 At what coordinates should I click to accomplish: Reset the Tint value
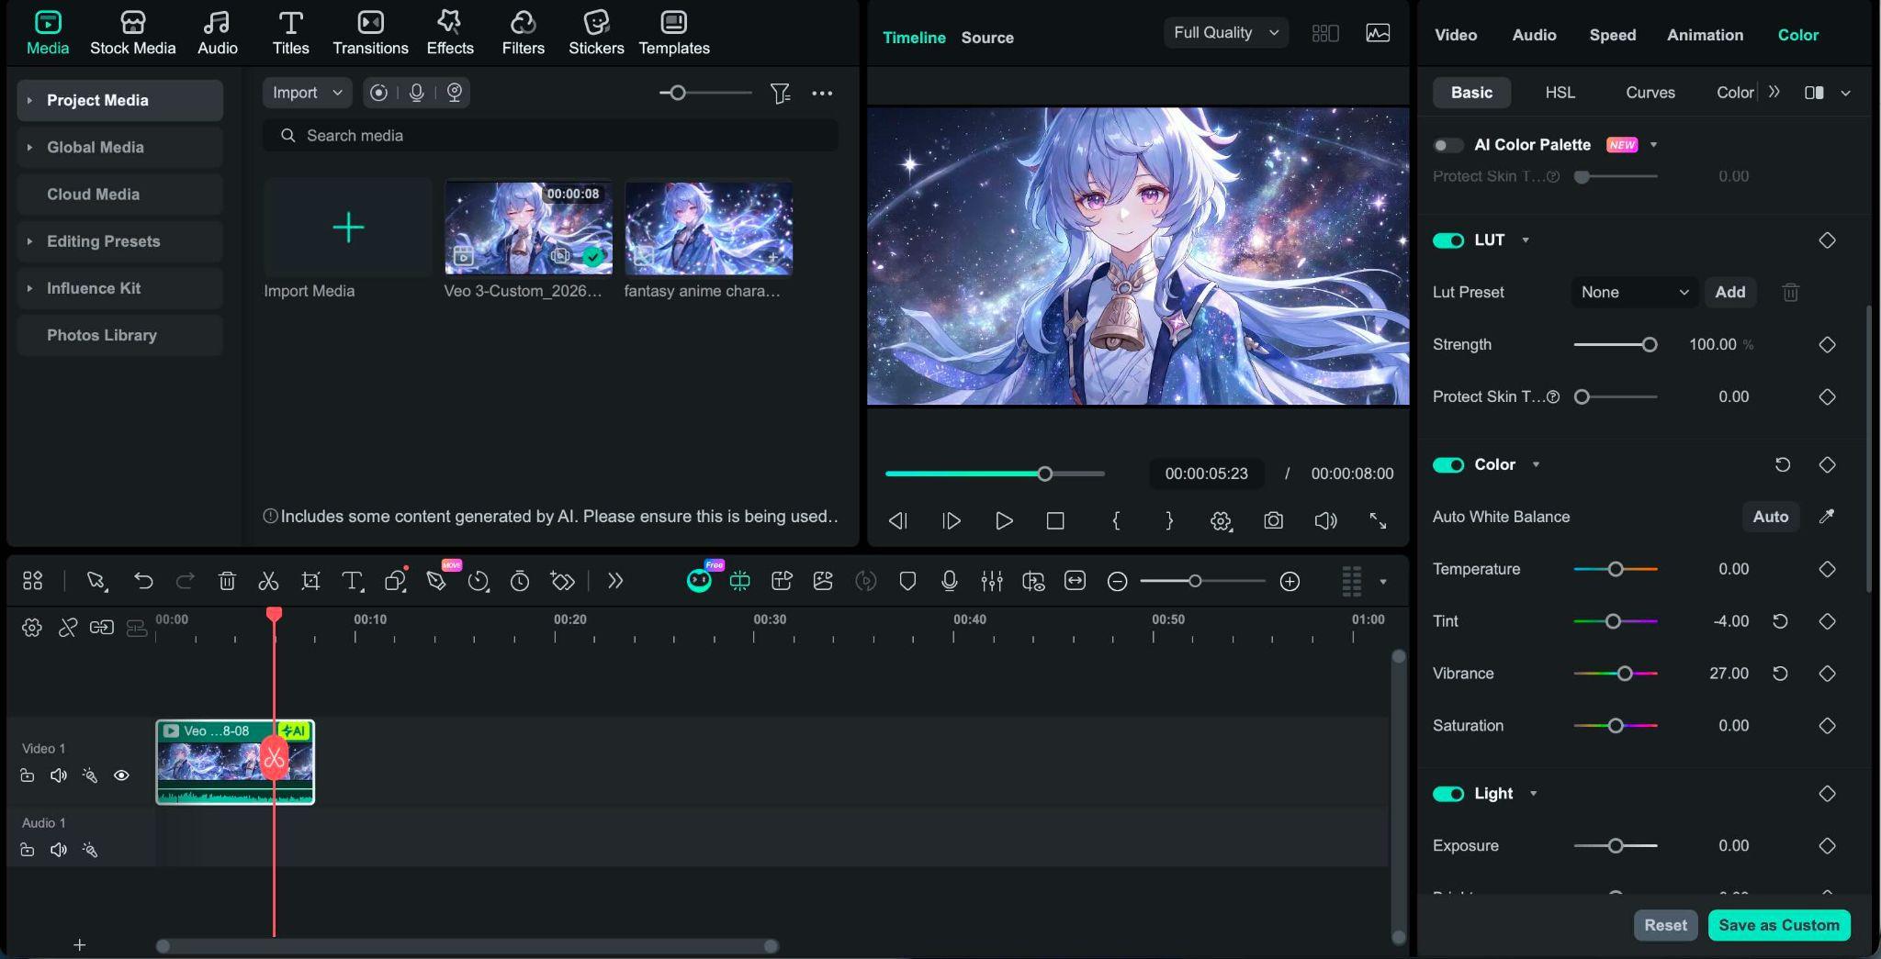[x=1780, y=621]
